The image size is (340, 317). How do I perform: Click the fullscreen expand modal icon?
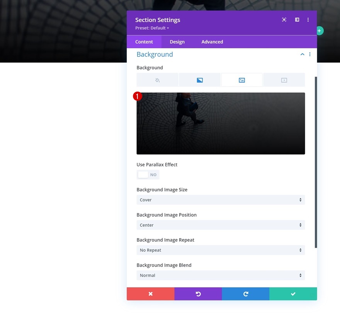pos(284,20)
